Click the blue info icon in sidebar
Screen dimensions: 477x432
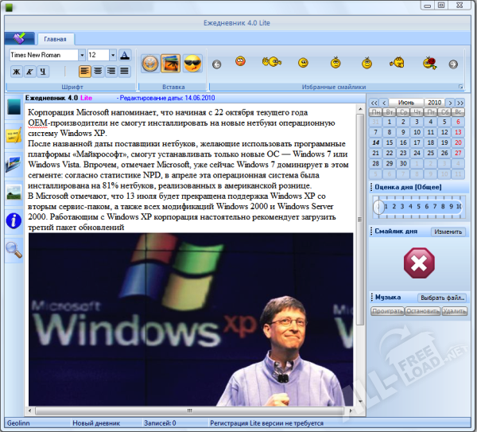14,220
